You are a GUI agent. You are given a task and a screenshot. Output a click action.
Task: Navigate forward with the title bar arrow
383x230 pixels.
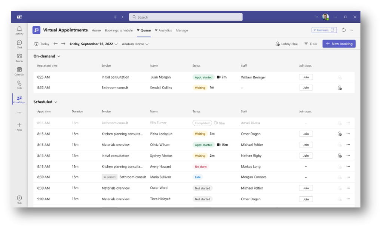tap(122, 17)
